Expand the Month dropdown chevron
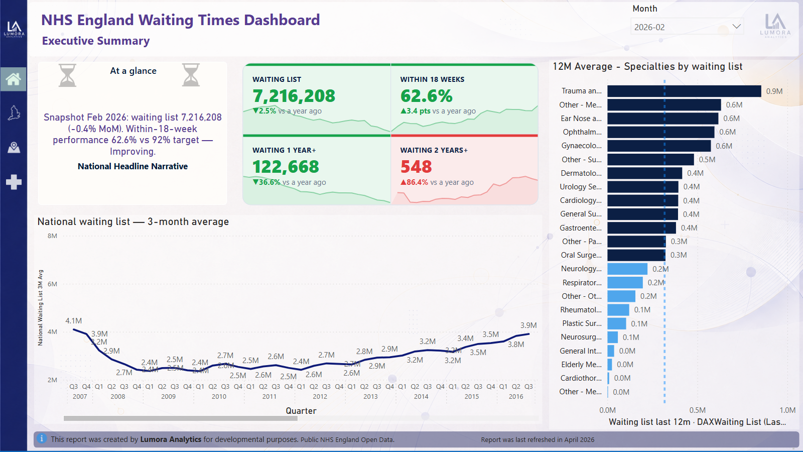The width and height of the screenshot is (803, 452). tap(736, 27)
